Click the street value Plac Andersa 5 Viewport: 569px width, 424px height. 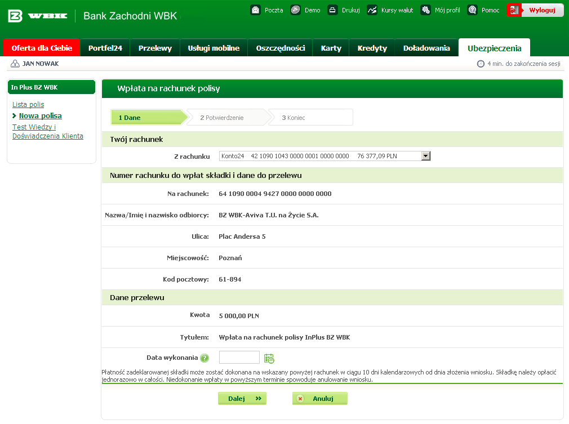242,236
